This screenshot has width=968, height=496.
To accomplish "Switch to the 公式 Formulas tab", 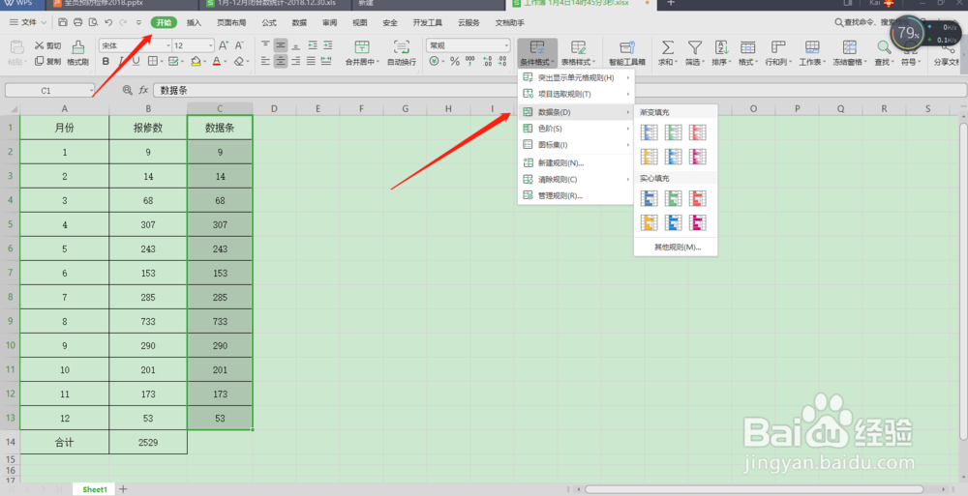I will pyautogui.click(x=269, y=23).
